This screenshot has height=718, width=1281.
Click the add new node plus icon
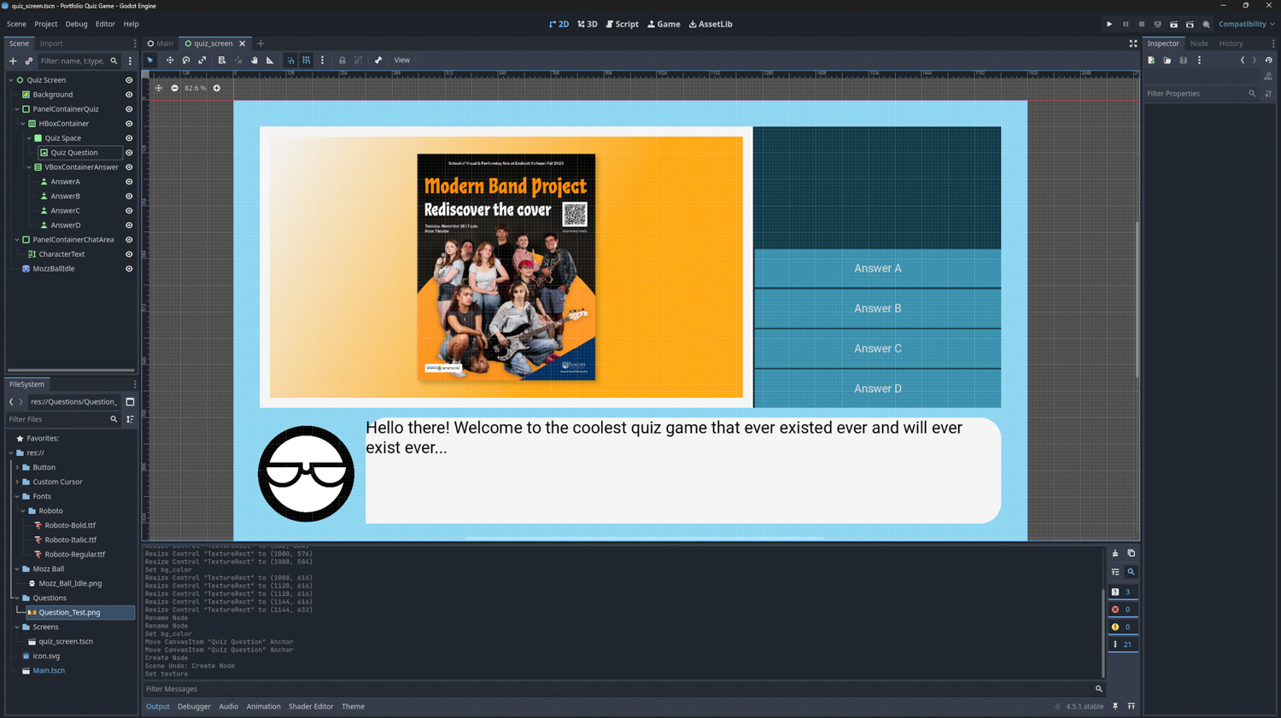(x=13, y=61)
